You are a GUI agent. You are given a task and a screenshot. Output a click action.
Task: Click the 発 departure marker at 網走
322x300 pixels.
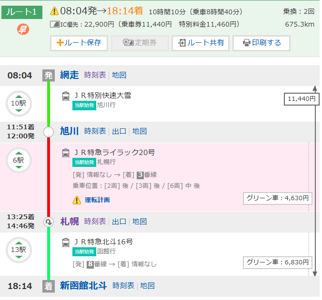click(x=49, y=76)
